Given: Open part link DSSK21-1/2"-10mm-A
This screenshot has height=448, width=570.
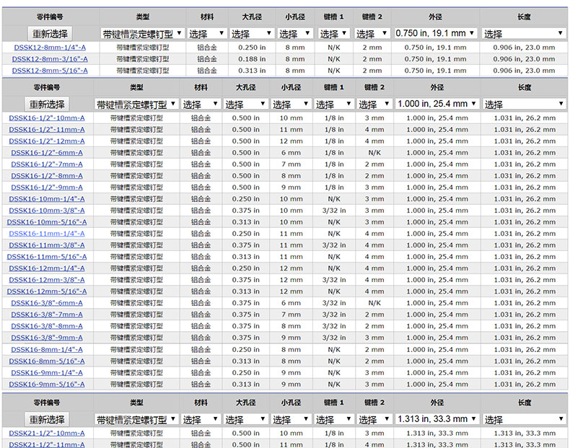Looking at the screenshot, I should pyautogui.click(x=47, y=433).
